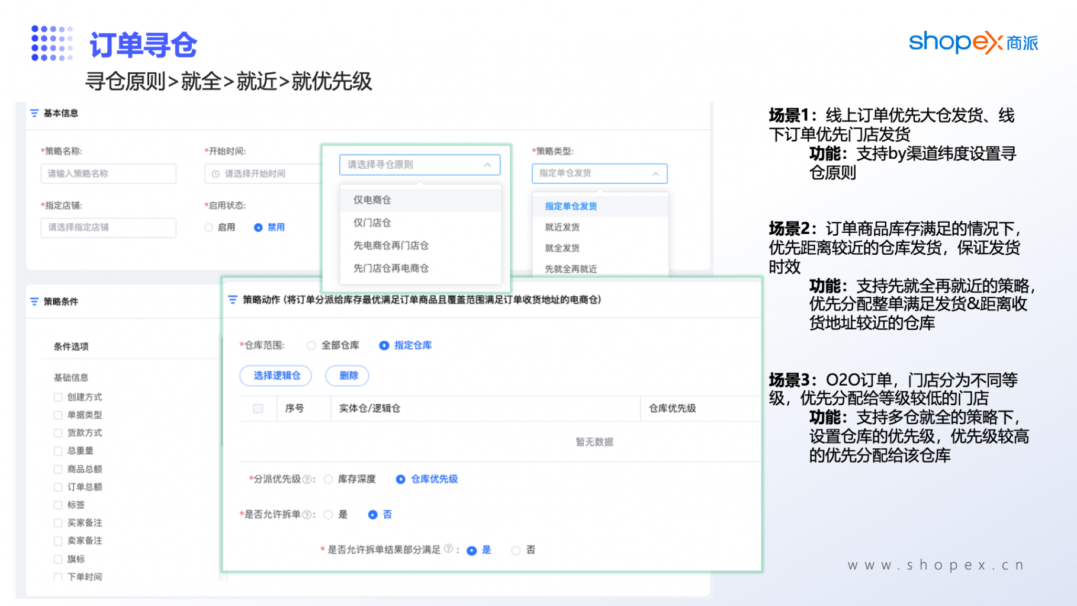Check the 标签 condition checkbox
The image size is (1077, 606).
coord(58,505)
